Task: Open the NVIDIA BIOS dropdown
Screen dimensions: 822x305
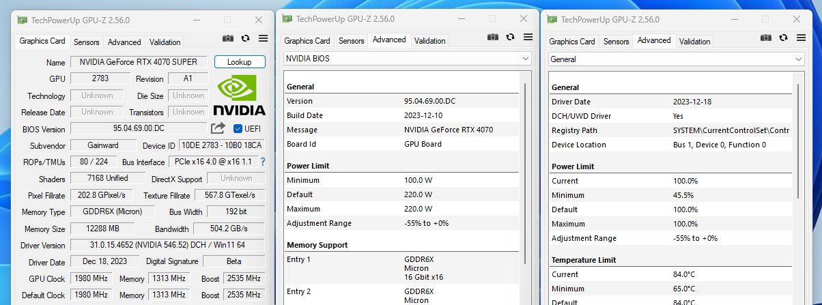Action: point(407,59)
